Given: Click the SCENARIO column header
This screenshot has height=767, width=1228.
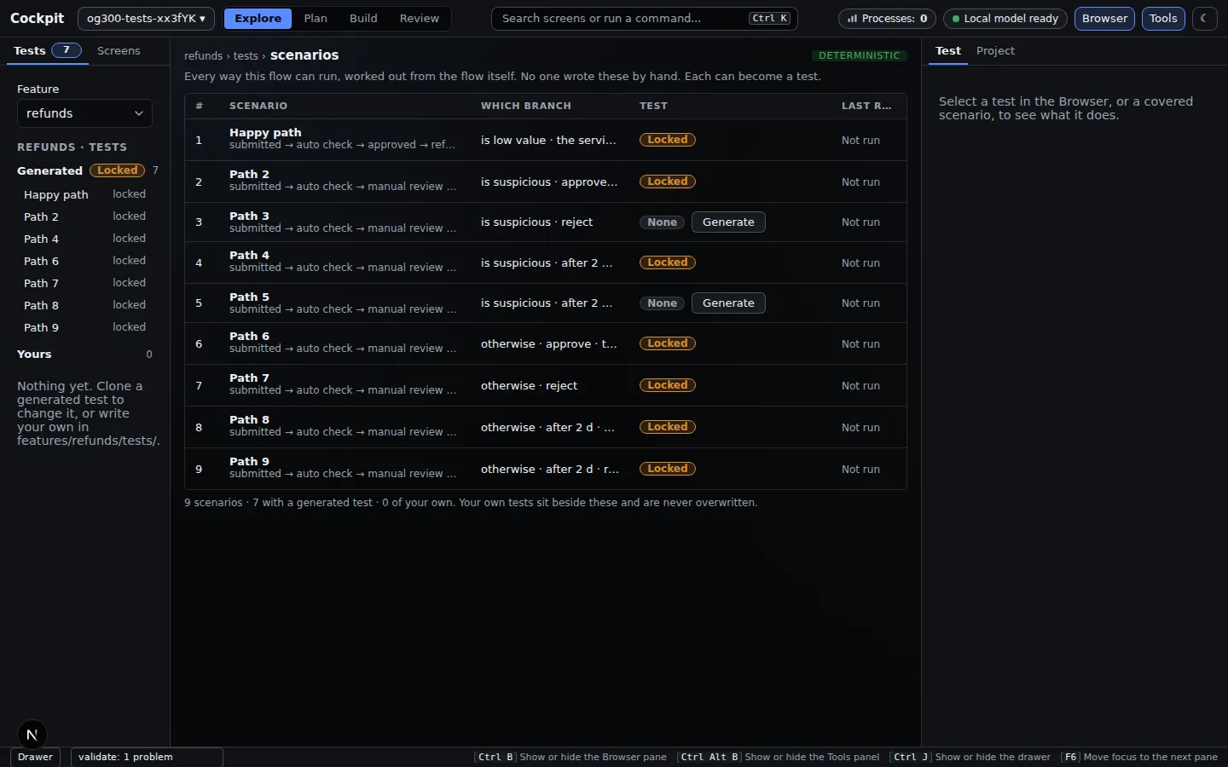Looking at the screenshot, I should click(x=258, y=106).
